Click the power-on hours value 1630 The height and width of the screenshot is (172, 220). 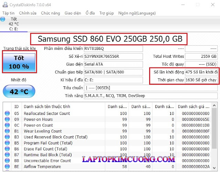pyautogui.click(x=201, y=80)
